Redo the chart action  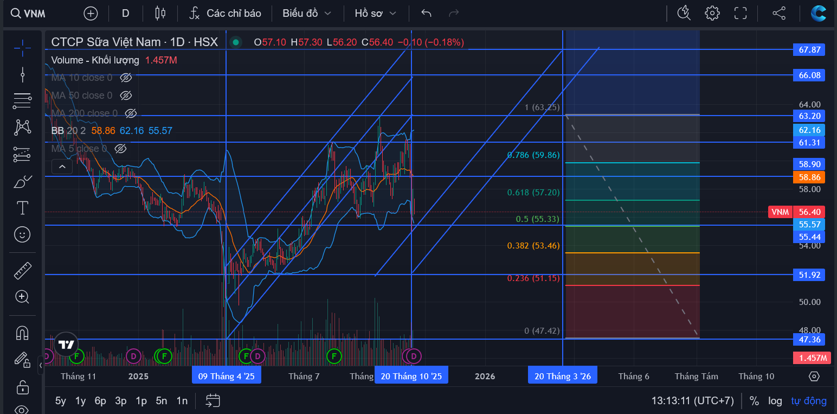[x=454, y=14]
